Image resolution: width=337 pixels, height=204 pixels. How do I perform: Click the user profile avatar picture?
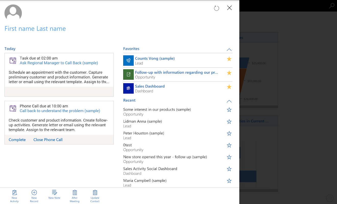coord(13,13)
